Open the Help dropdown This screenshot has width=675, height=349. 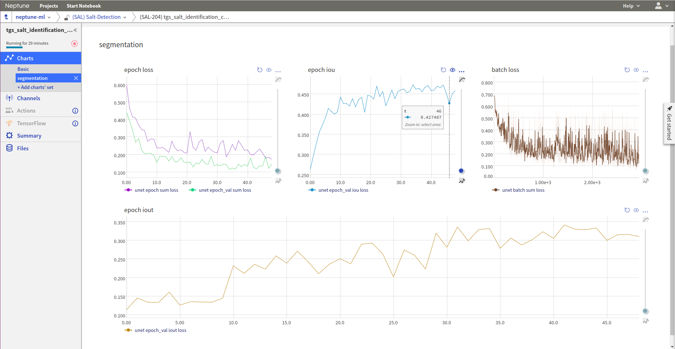[x=631, y=6]
